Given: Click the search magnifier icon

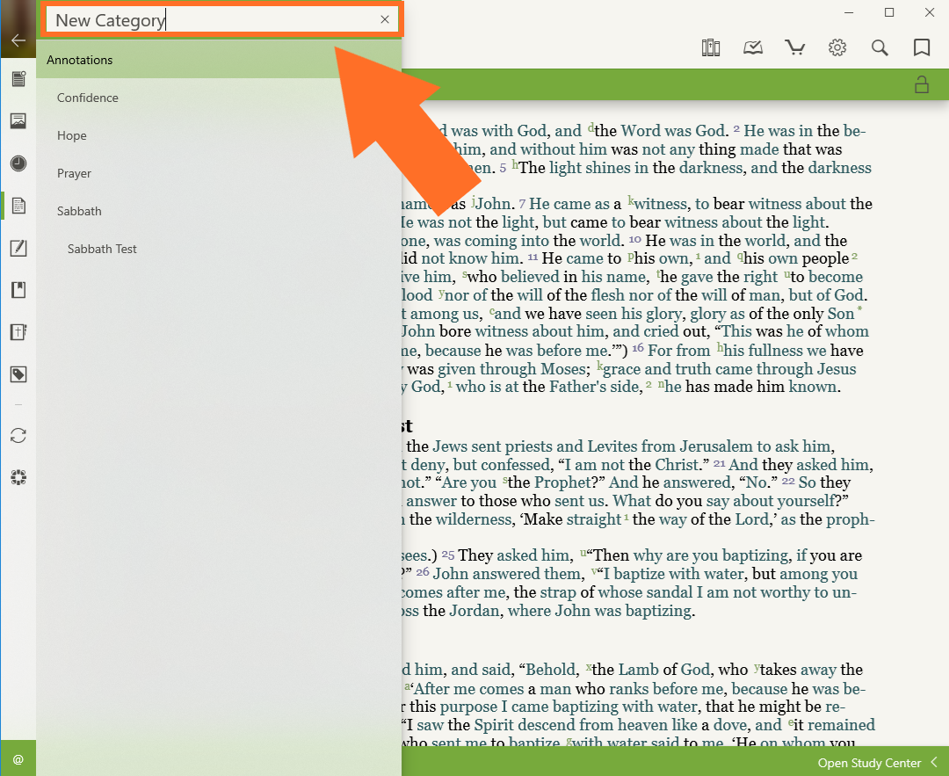Looking at the screenshot, I should point(880,47).
